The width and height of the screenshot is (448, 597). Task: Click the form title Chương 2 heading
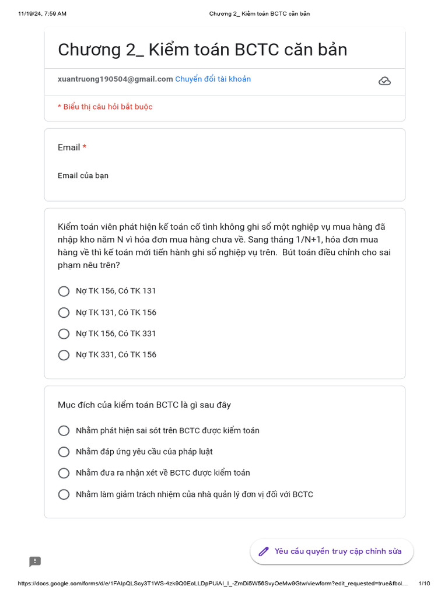[x=202, y=50]
